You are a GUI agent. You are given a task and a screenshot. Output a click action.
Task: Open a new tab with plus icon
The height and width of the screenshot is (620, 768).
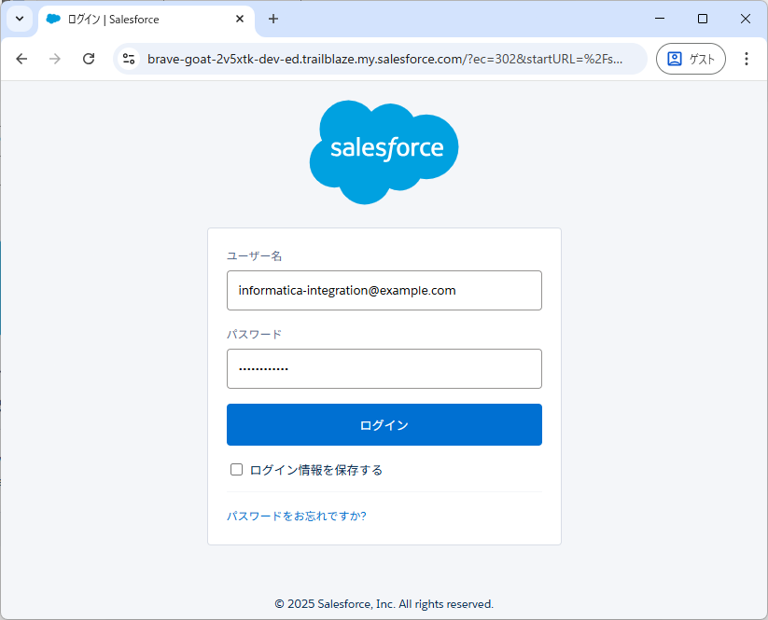273,19
